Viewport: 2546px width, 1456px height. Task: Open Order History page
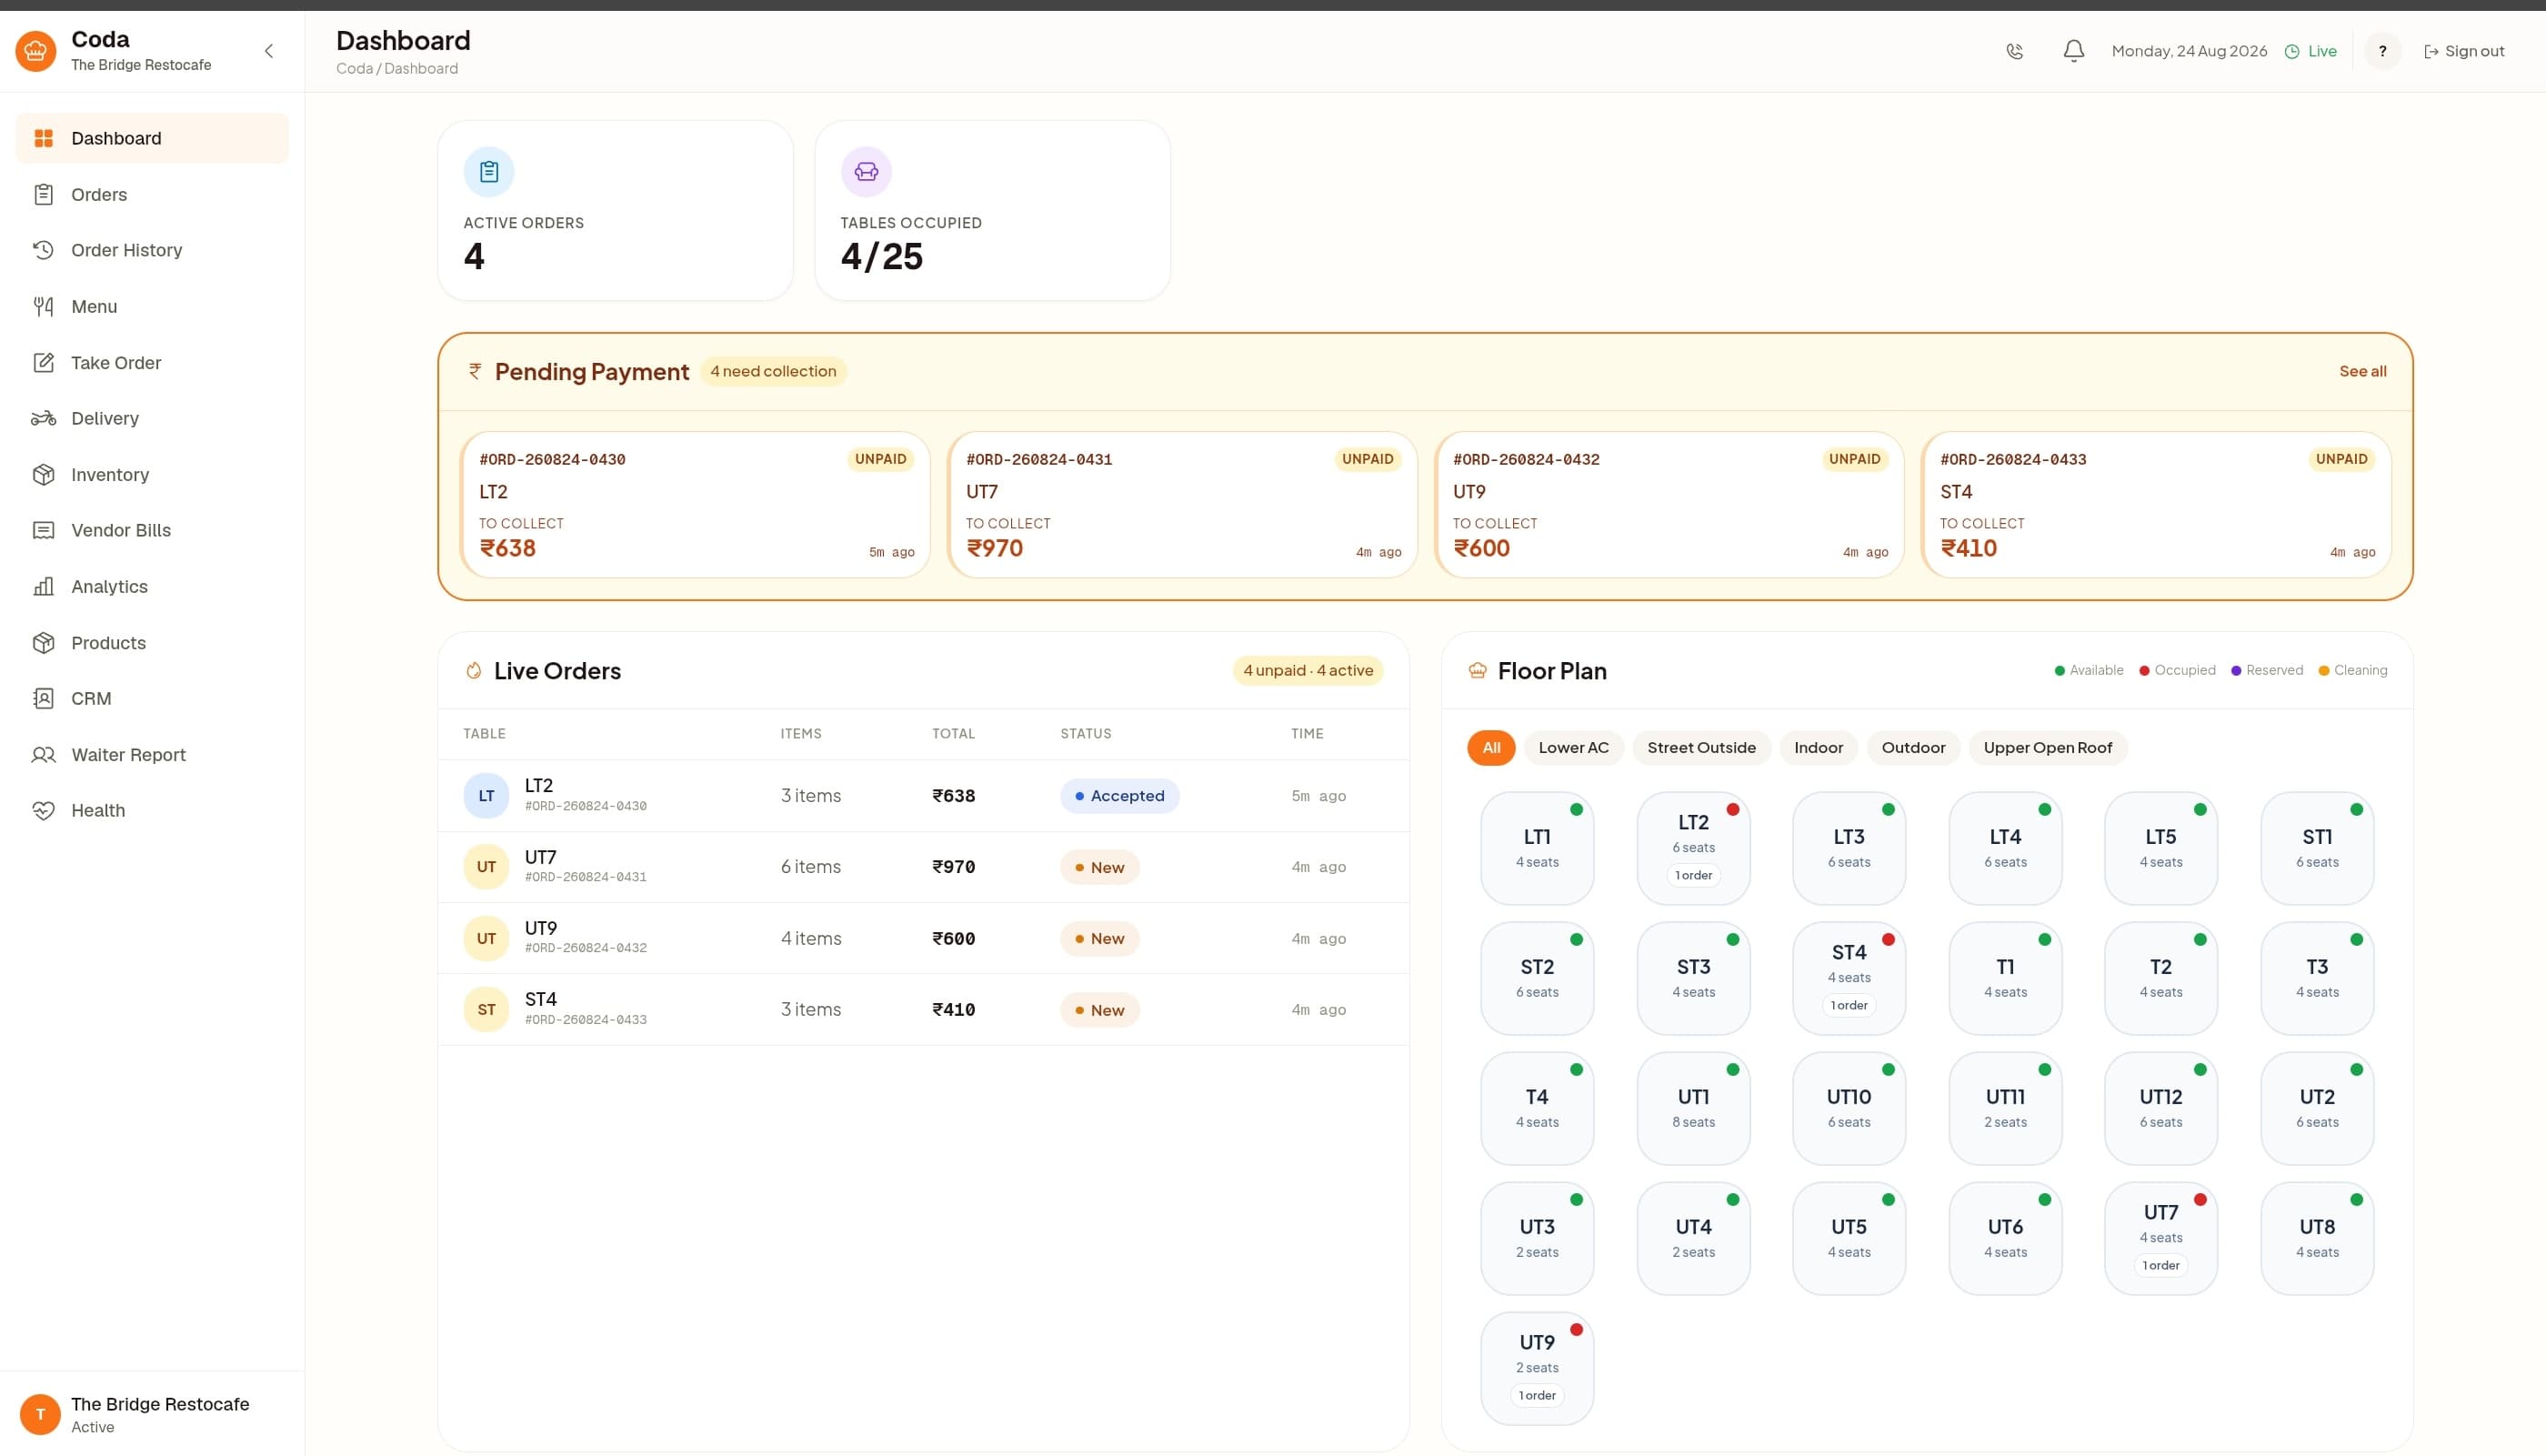click(x=152, y=250)
